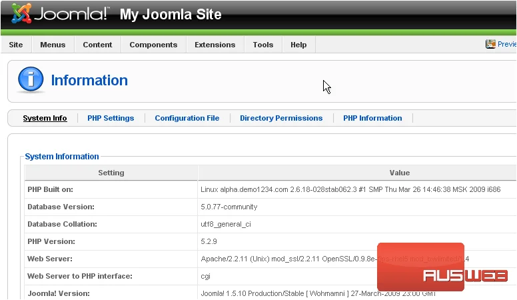The width and height of the screenshot is (517, 300).
Task: Click the My Joomla Site title
Action: click(x=171, y=15)
